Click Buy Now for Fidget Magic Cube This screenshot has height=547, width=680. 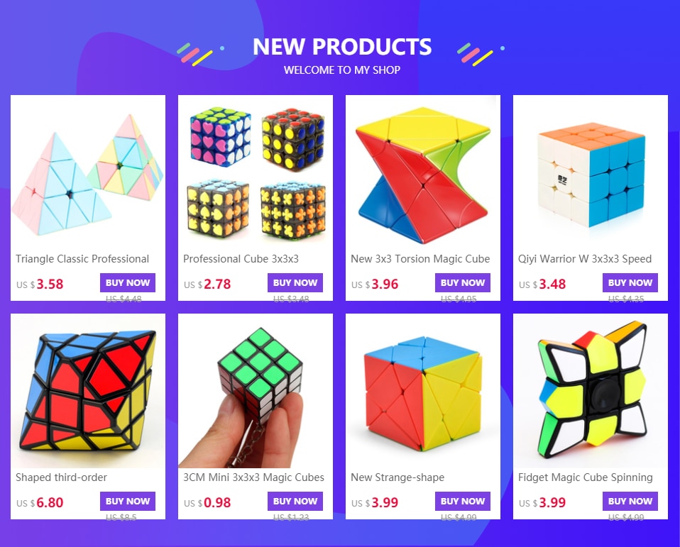coord(630,501)
